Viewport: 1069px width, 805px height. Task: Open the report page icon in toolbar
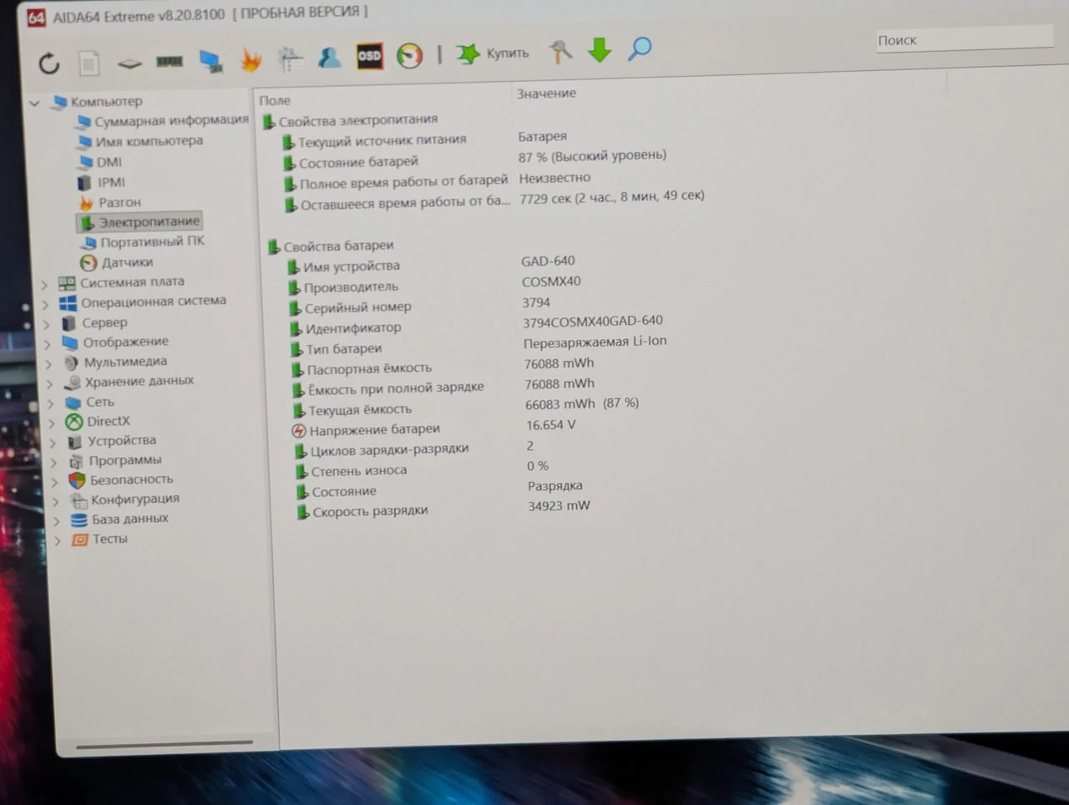click(89, 63)
